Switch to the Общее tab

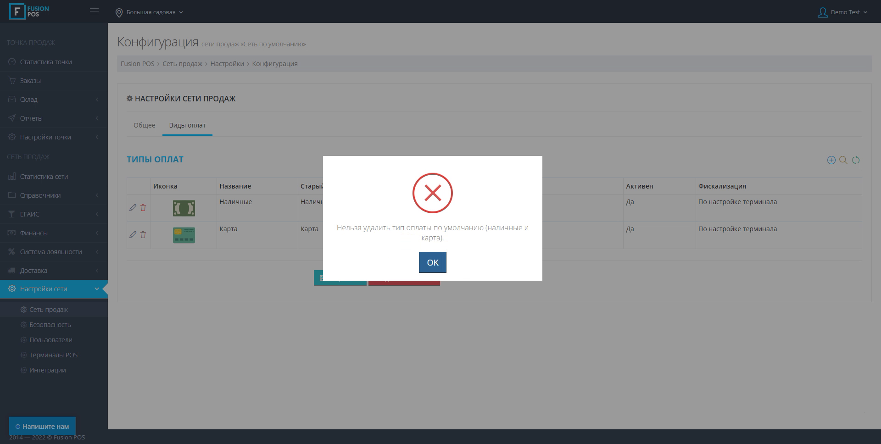pyautogui.click(x=144, y=125)
